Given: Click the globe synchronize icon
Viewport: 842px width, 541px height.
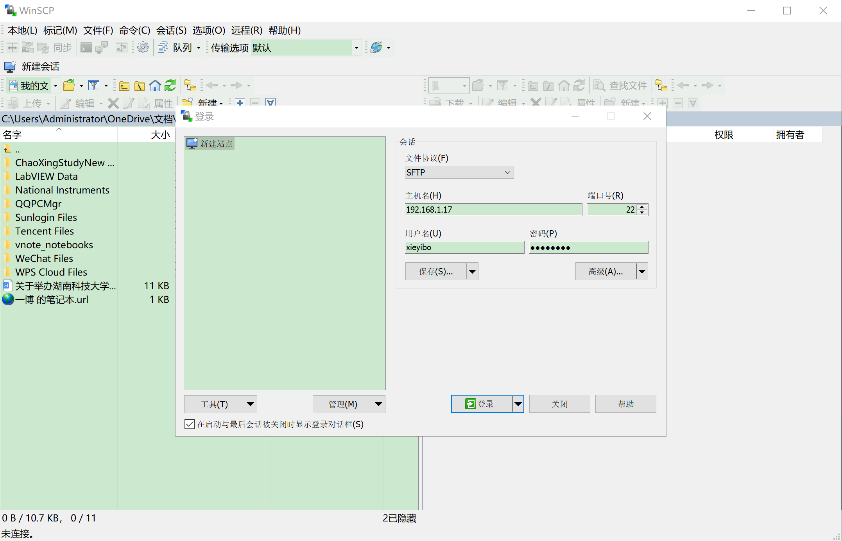Looking at the screenshot, I should 376,48.
